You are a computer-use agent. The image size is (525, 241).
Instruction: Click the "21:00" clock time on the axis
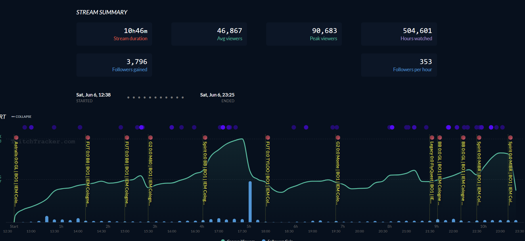coord(406,231)
